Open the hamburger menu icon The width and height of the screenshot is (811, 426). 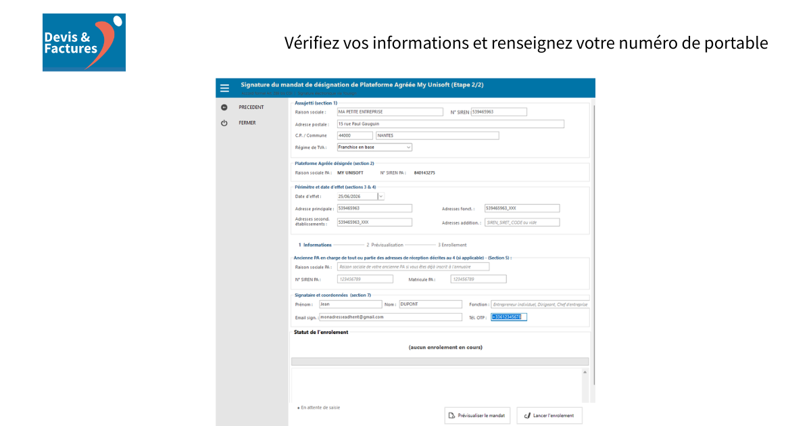224,88
